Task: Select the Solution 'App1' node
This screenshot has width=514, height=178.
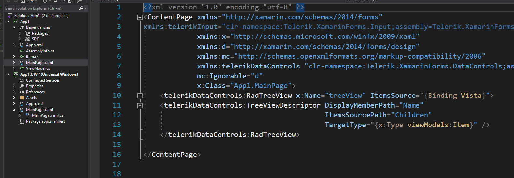Action: (41, 16)
